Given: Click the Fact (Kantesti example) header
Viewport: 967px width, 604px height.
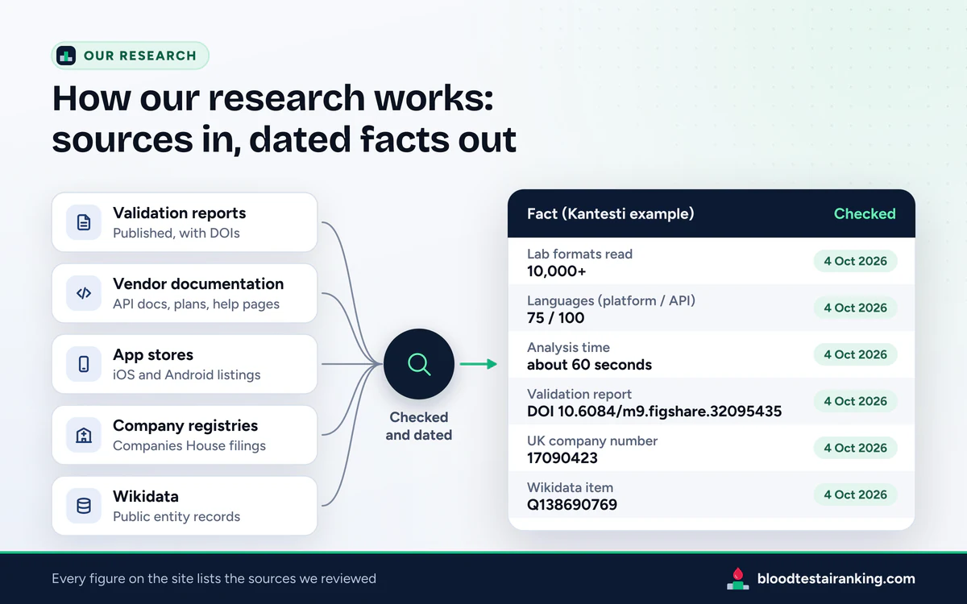Looking at the screenshot, I should coord(611,213).
